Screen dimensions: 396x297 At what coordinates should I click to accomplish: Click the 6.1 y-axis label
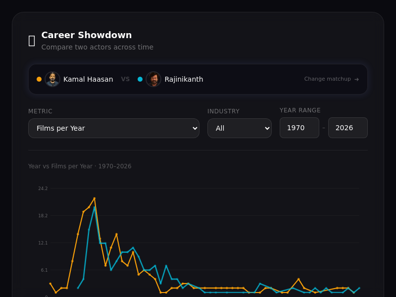44,270
